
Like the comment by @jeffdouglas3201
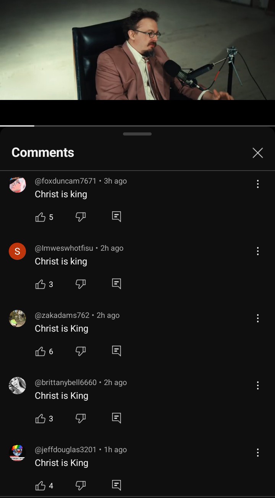pos(40,486)
